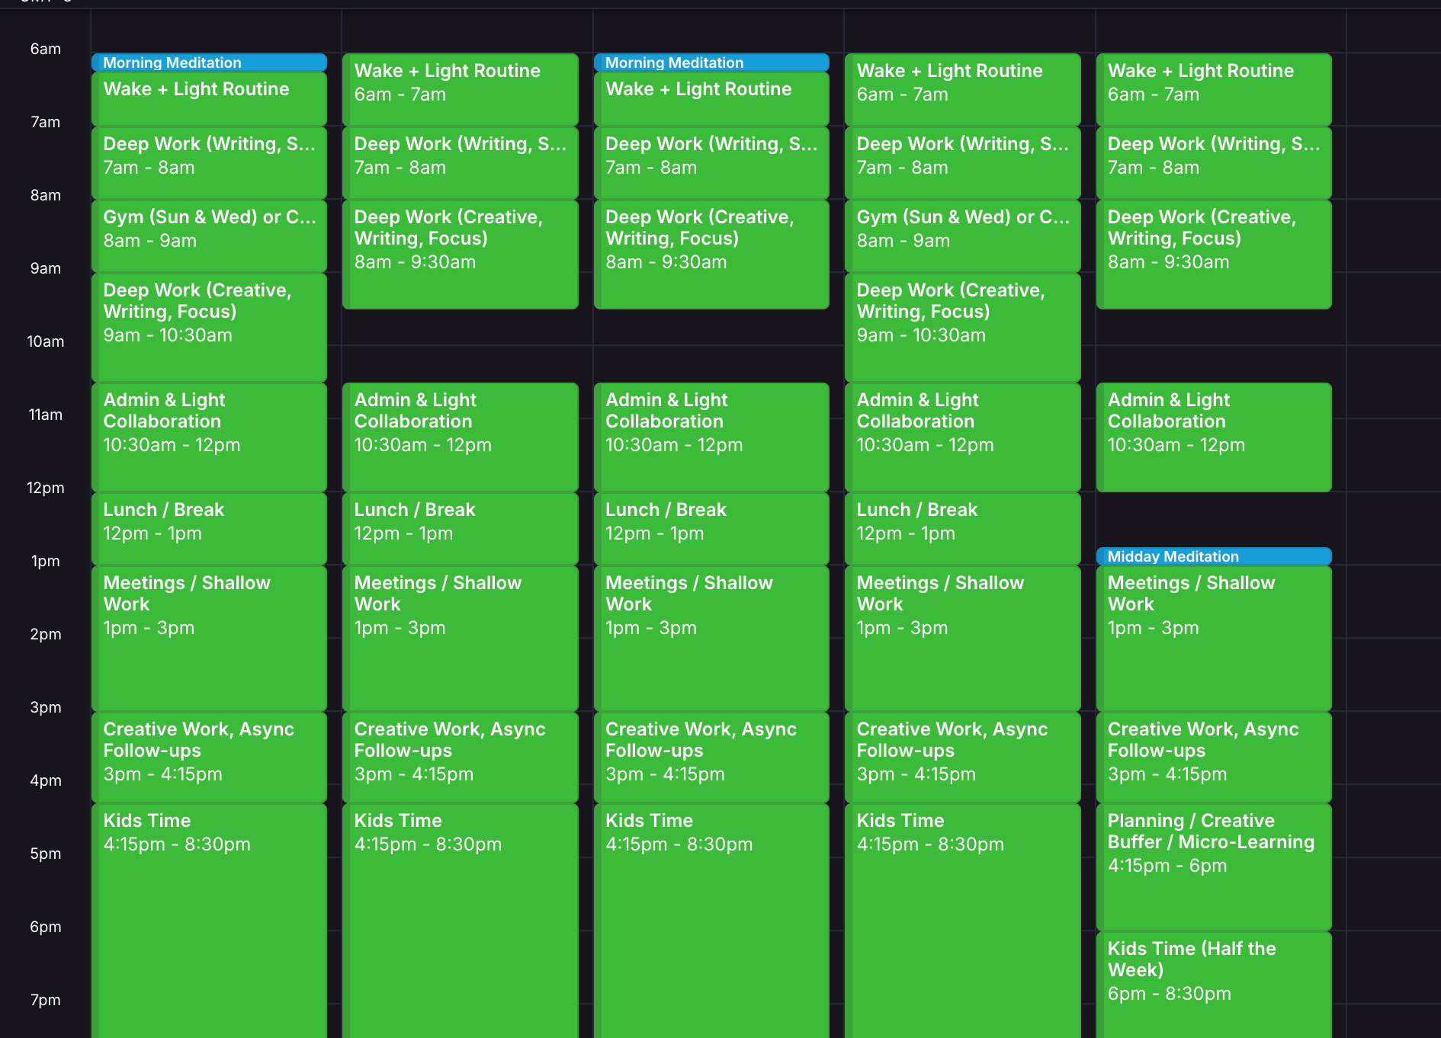Open the Kids Time (Half the Week) event

click(1214, 985)
